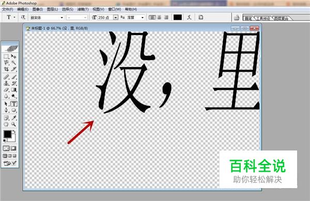
Task: Select the Pen tool
Action: point(6,110)
